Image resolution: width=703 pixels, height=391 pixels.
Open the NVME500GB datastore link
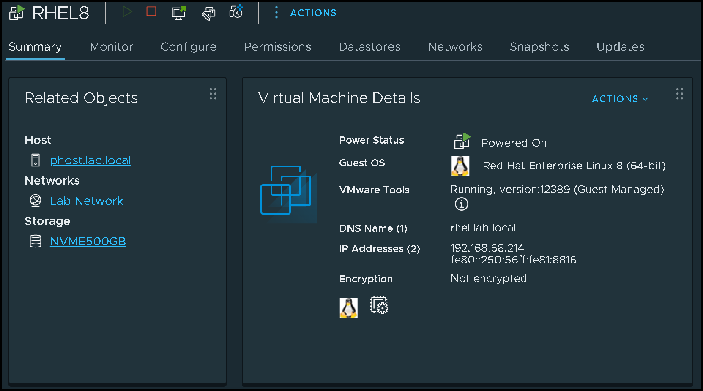88,242
